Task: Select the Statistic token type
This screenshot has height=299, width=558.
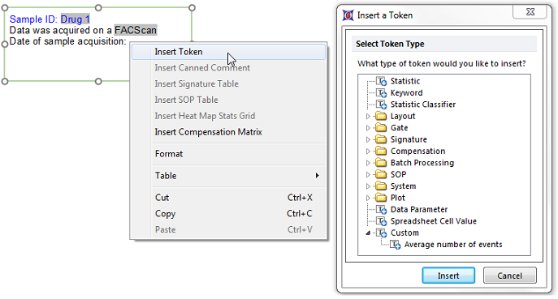Action: point(405,81)
